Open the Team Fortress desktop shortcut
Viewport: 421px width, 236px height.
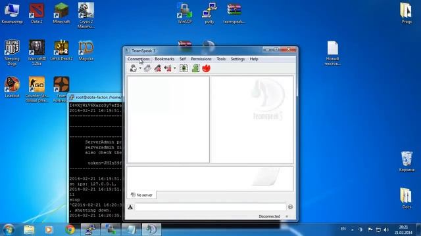[x=61, y=89]
